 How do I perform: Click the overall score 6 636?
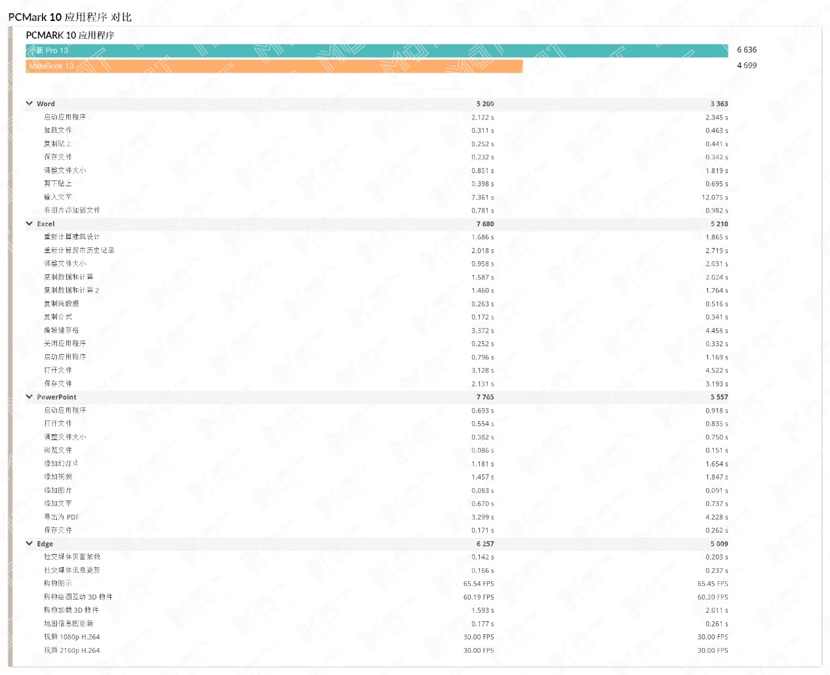747,50
